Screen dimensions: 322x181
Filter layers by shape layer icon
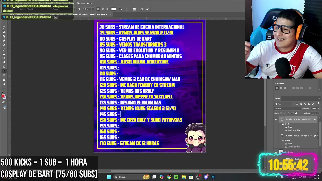click(x=309, y=104)
